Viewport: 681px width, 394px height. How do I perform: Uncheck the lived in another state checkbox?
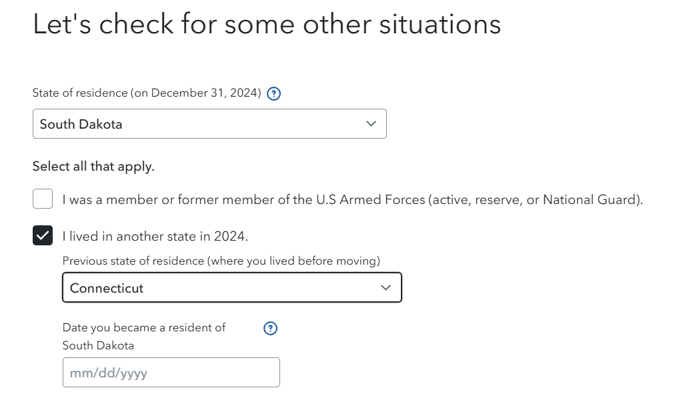(x=43, y=235)
